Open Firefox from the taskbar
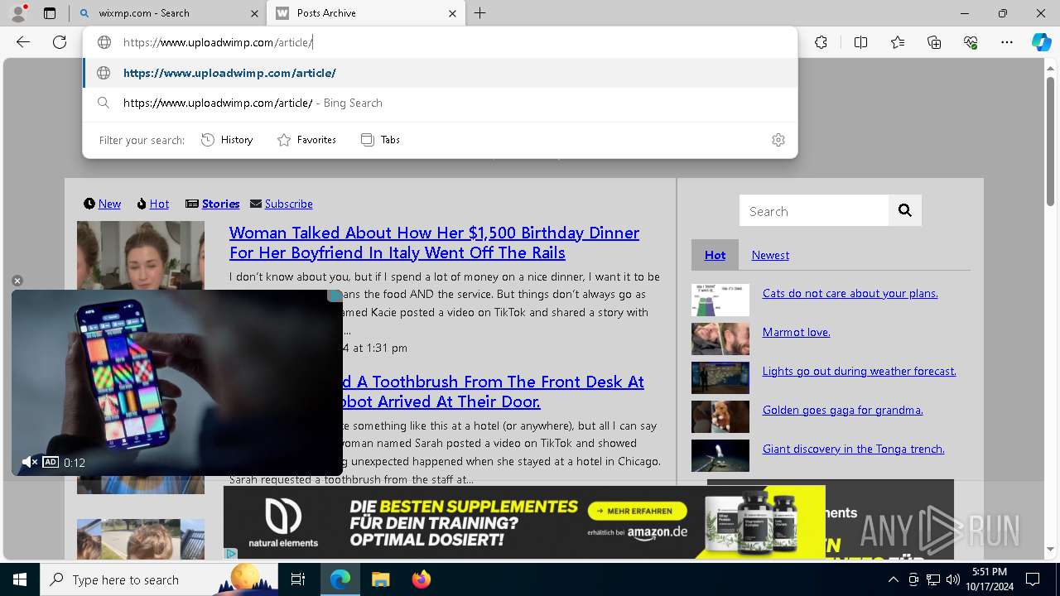This screenshot has height=596, width=1060. tap(421, 579)
